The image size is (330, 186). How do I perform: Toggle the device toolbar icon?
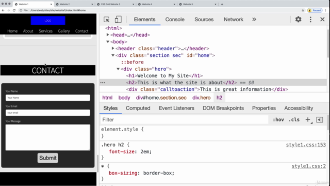pos(118,20)
